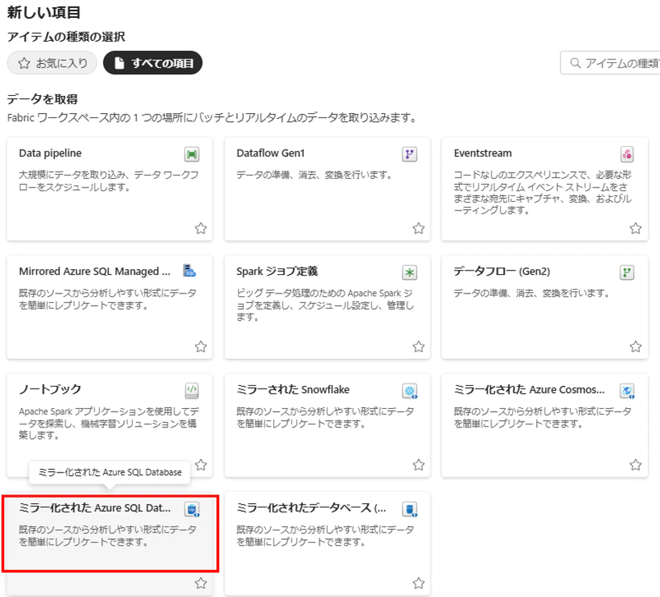This screenshot has width=660, height=597.
Task: Click Spark description ビッグ データ処理のための
Action: tap(325, 305)
